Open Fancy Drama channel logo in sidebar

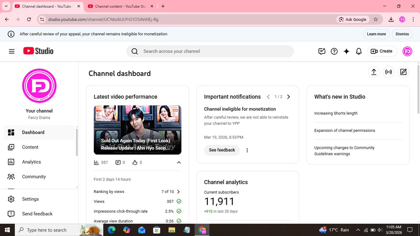(x=39, y=86)
